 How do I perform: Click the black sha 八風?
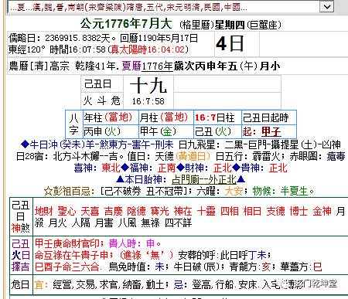click(127, 223)
